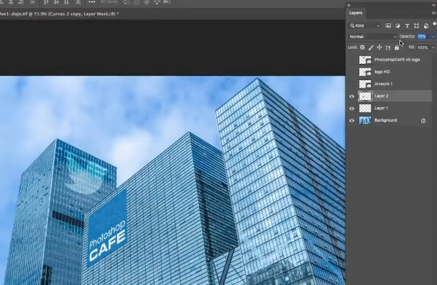Close the Layers panel group
The width and height of the screenshot is (437, 285).
[349, 5]
